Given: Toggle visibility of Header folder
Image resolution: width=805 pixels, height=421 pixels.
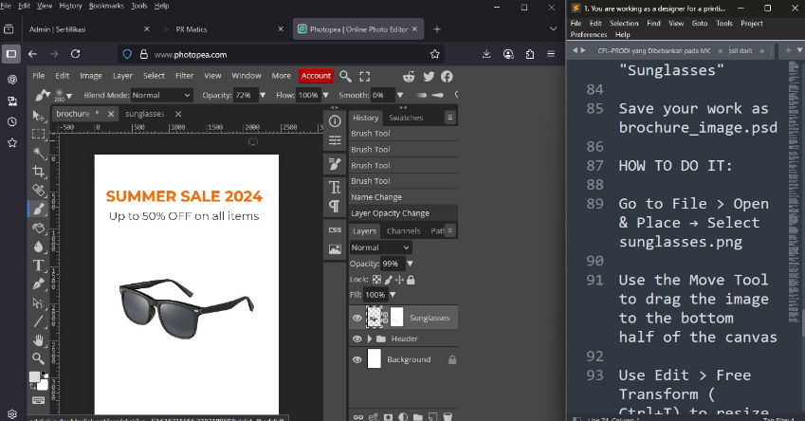Looking at the screenshot, I should (x=357, y=339).
